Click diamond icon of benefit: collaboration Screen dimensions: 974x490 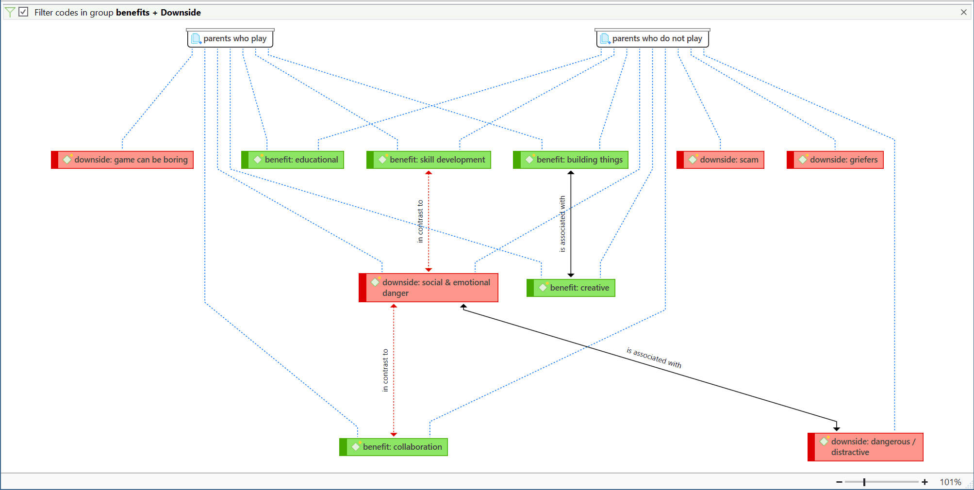coord(356,446)
